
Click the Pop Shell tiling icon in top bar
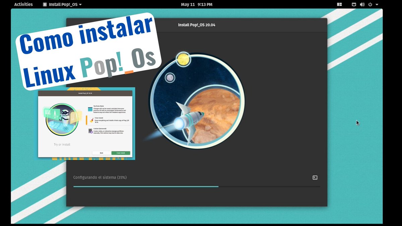(339, 4)
